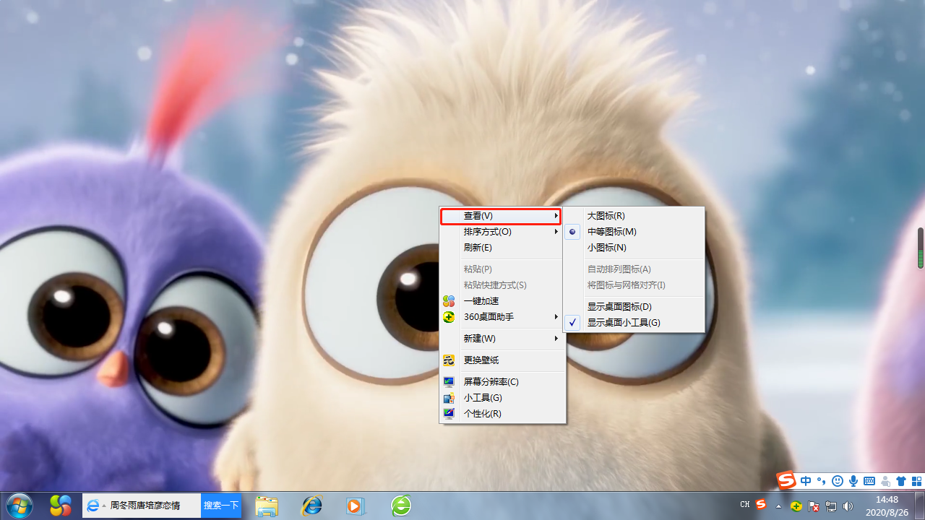Open the Sogou smiley emoticon panel
925x520 pixels.
(x=838, y=481)
